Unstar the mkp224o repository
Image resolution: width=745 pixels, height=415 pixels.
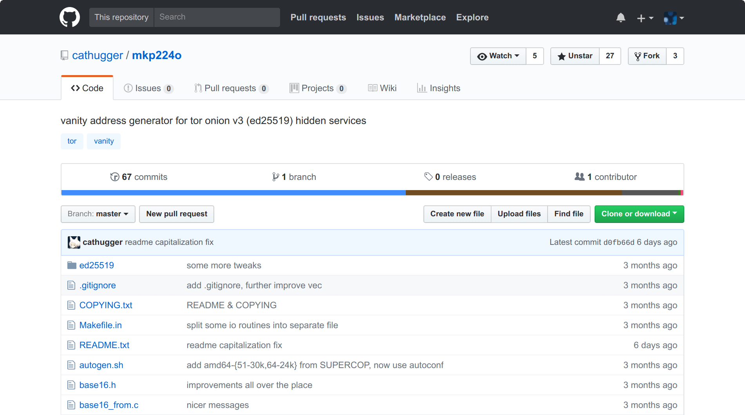[x=575, y=56]
